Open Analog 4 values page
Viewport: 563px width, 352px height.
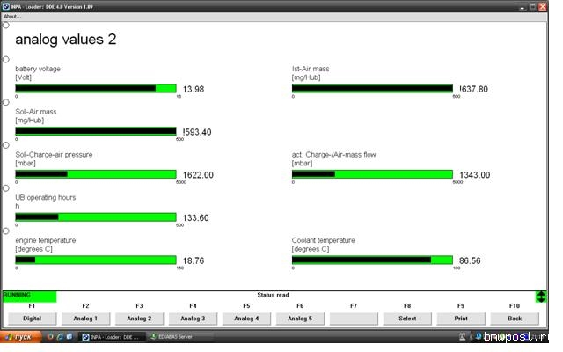[x=246, y=318]
